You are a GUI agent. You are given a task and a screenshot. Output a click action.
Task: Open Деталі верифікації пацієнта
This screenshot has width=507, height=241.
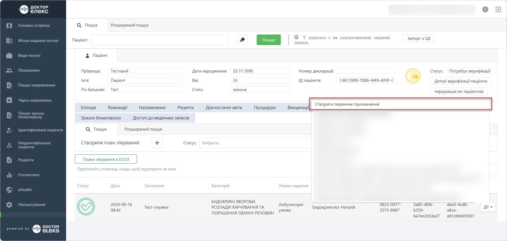tap(461, 81)
